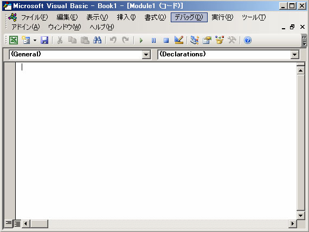Open Find with the binoculars icon
Screen dimensions: 309x232
[x=98, y=40]
